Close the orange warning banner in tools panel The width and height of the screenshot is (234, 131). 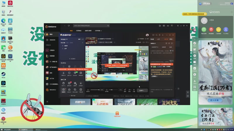pos(91,69)
